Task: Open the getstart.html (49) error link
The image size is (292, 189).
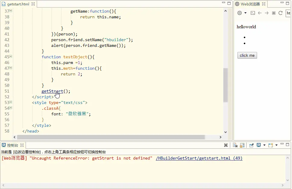Action: pos(199,158)
